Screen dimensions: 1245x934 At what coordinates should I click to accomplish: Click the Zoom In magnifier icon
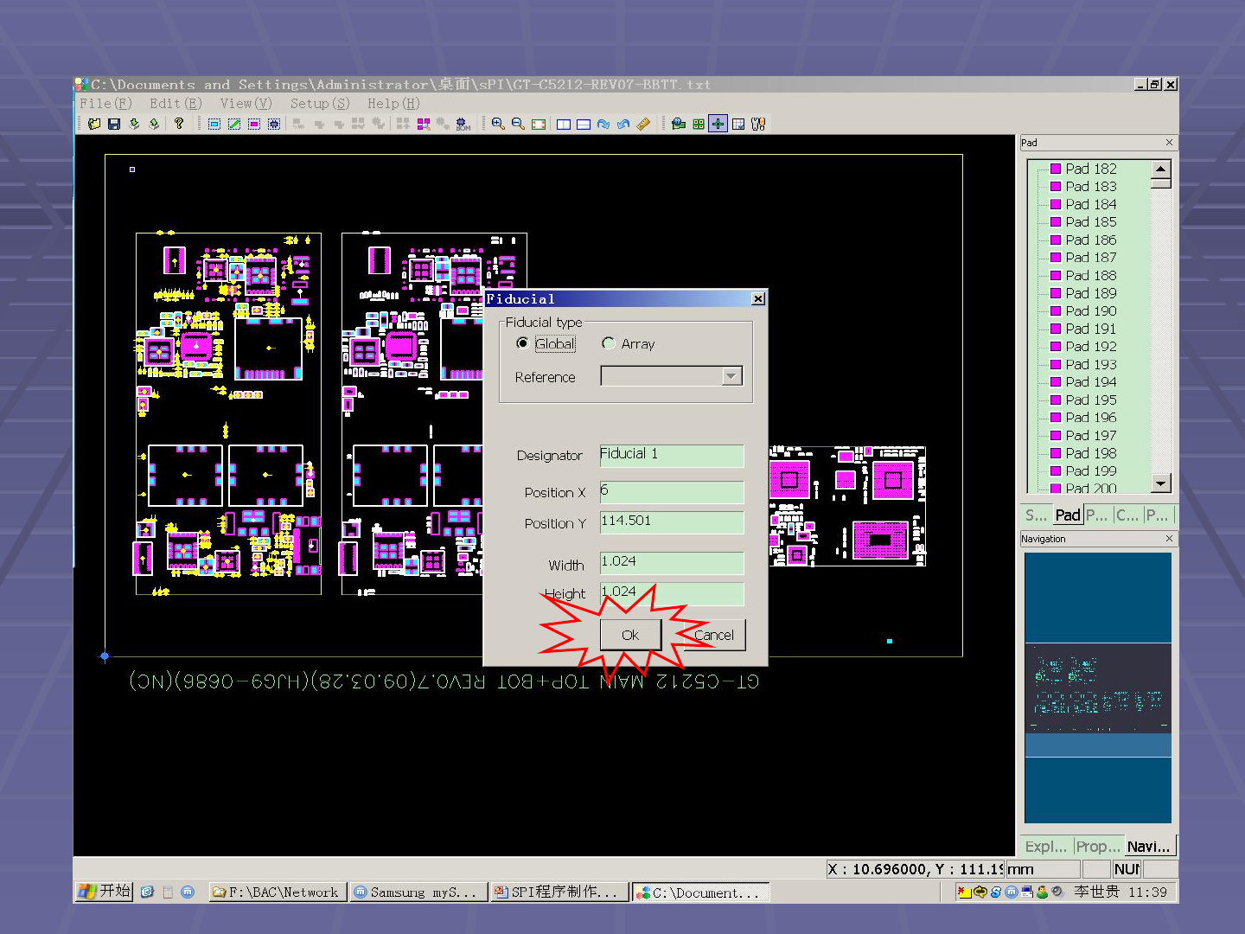click(498, 125)
